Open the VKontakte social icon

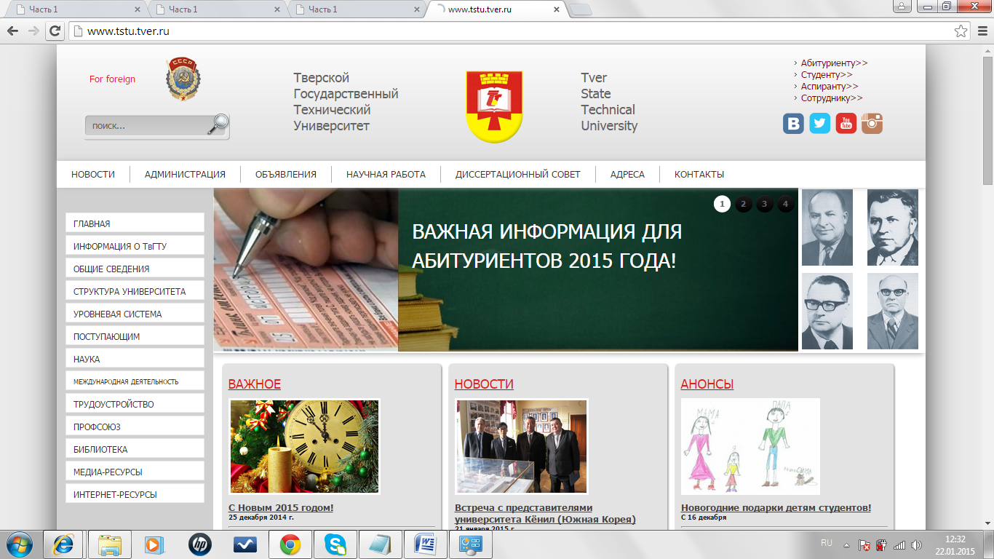pyautogui.click(x=793, y=124)
